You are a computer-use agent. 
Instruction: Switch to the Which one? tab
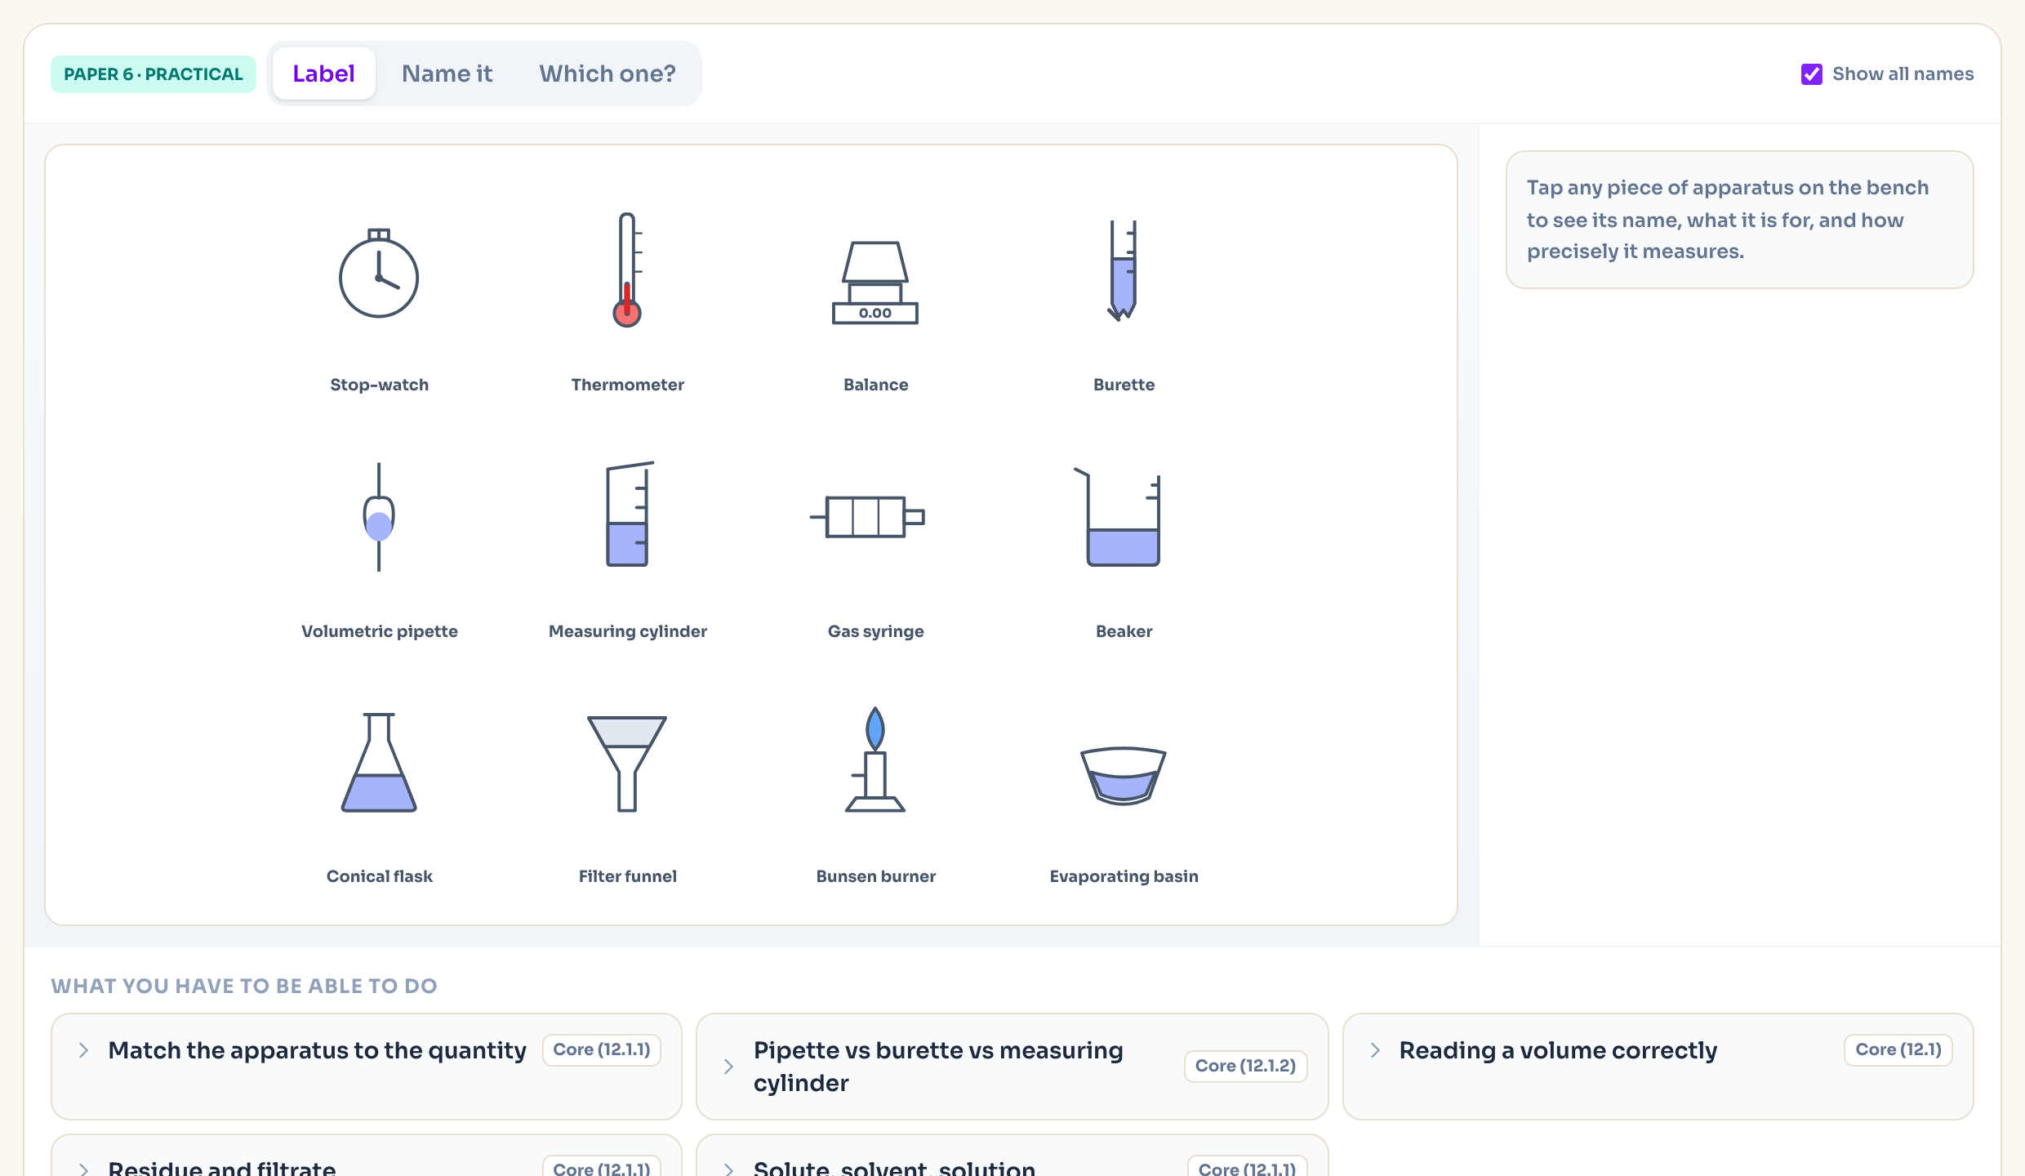pos(607,73)
